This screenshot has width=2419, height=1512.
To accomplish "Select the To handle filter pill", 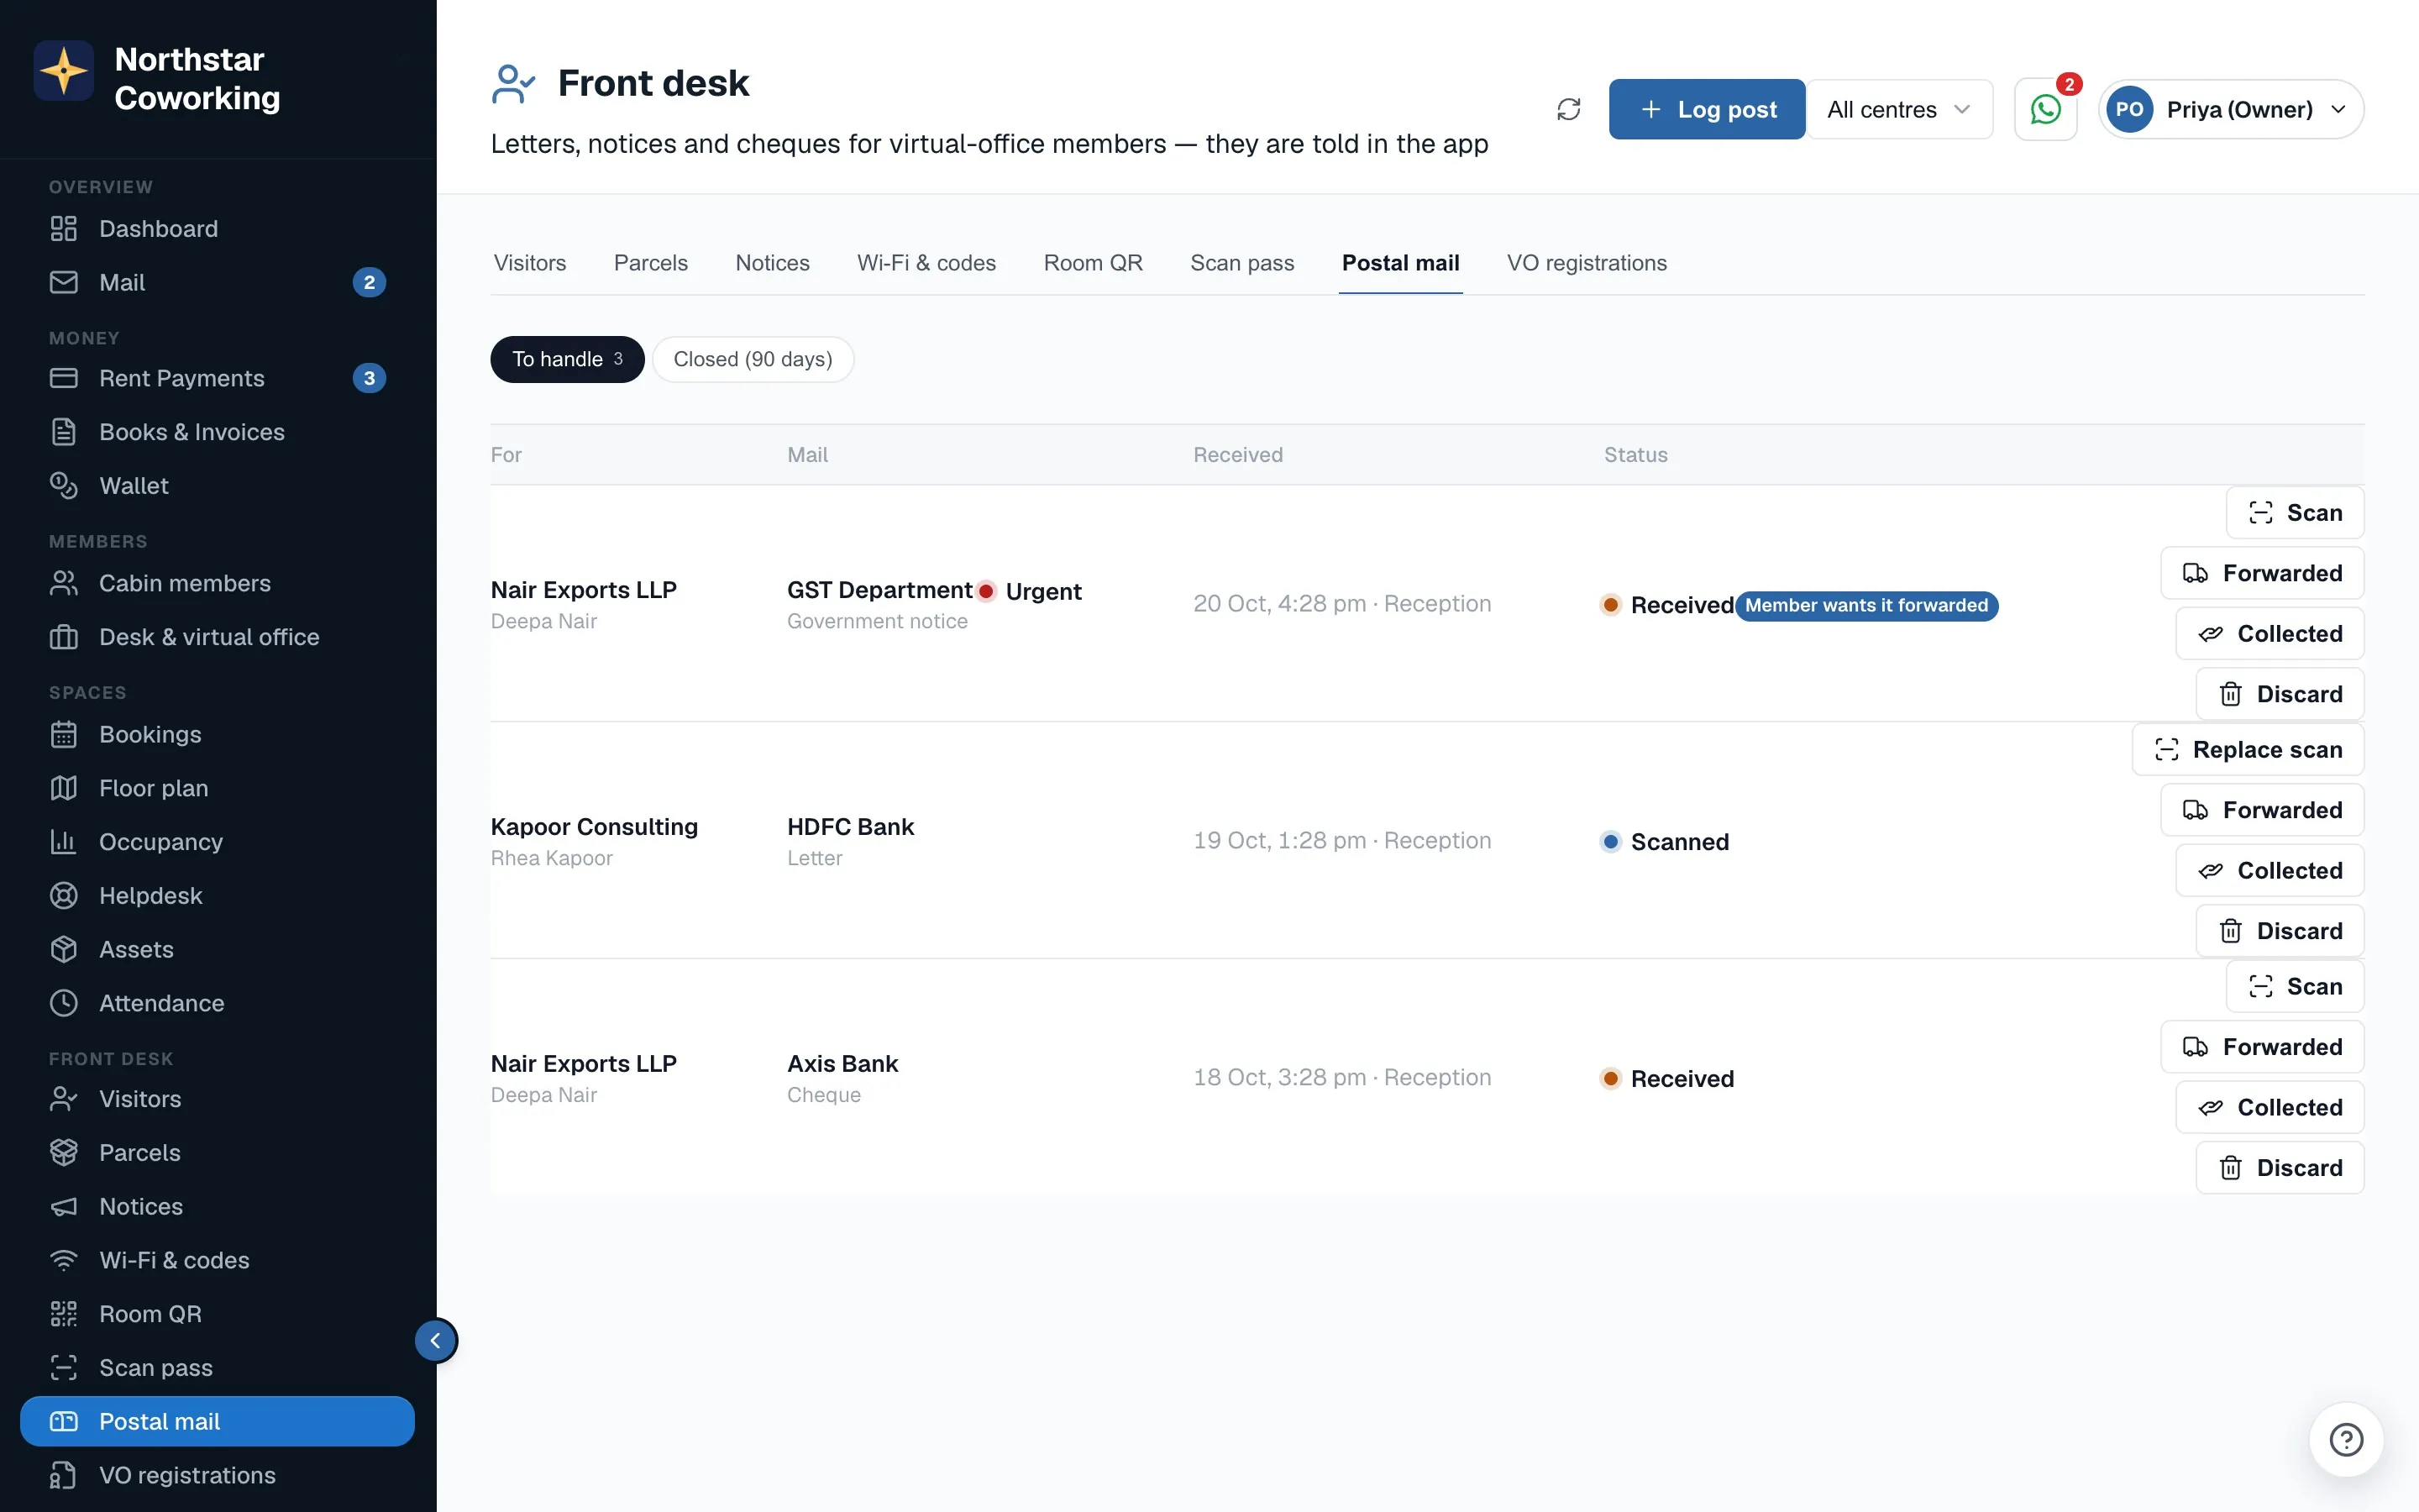I will [567, 359].
